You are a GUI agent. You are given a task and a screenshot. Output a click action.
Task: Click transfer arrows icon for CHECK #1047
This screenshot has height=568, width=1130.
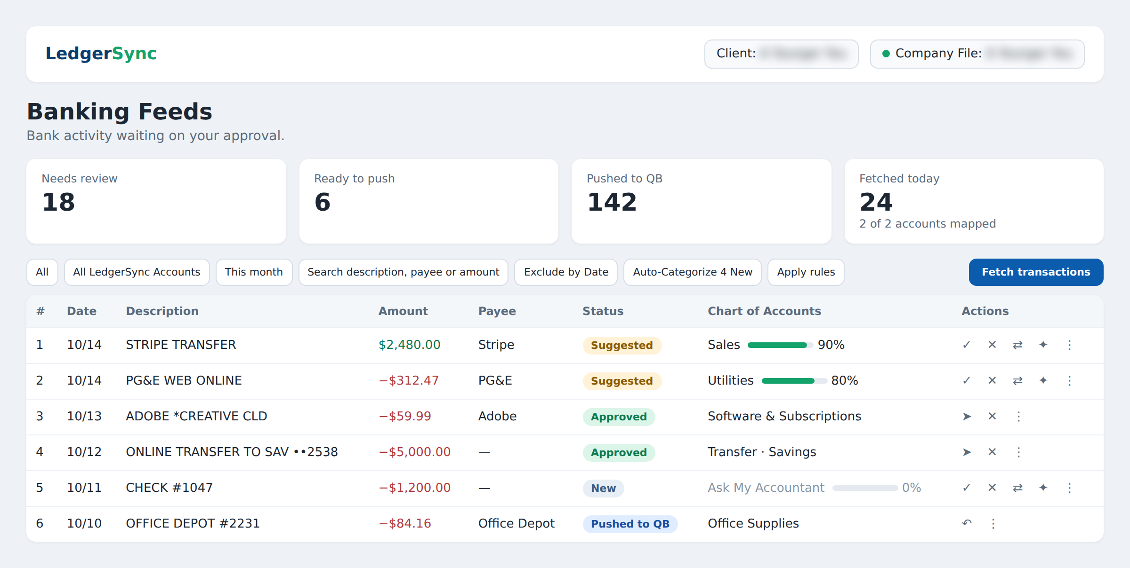tap(1017, 488)
